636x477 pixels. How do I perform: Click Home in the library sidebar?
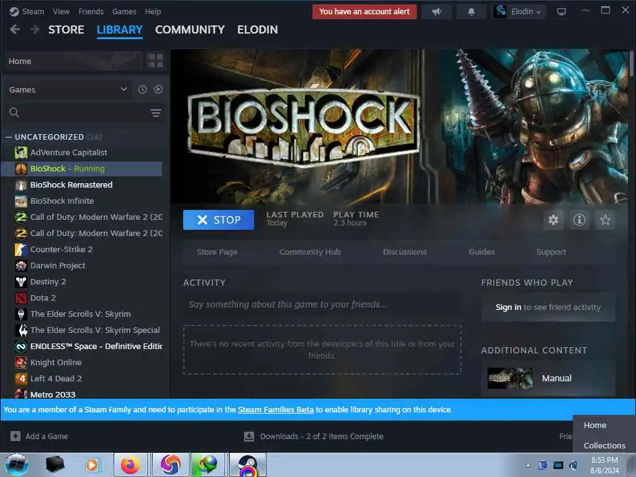pos(73,61)
